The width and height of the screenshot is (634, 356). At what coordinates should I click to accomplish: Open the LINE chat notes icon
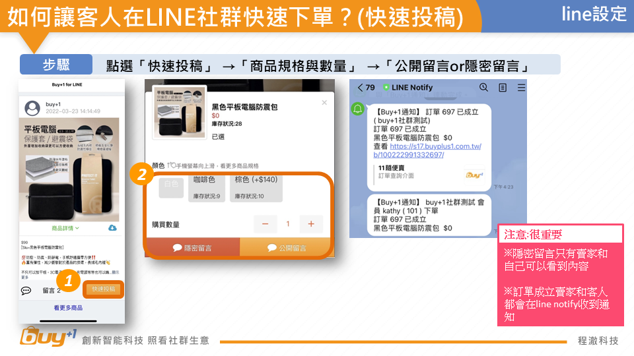coord(503,88)
